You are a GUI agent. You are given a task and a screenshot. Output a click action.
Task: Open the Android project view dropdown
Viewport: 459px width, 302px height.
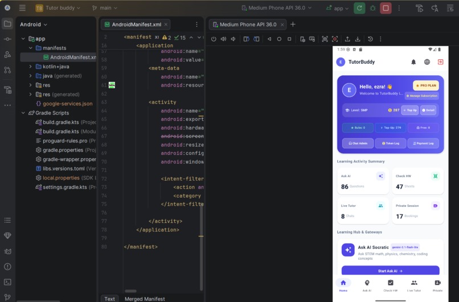(34, 25)
